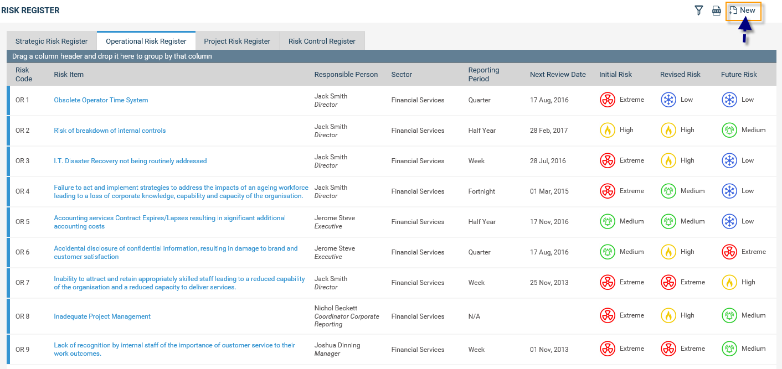Click the Extreme Future Risk icon on row OR 6

click(x=729, y=252)
